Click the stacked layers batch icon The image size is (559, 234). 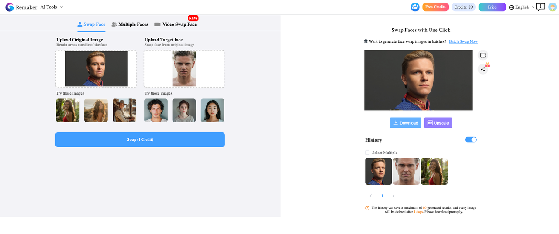click(x=366, y=41)
